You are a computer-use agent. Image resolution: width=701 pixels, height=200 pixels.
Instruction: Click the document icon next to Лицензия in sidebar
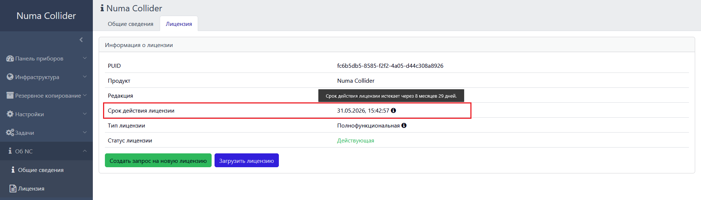[x=13, y=188]
